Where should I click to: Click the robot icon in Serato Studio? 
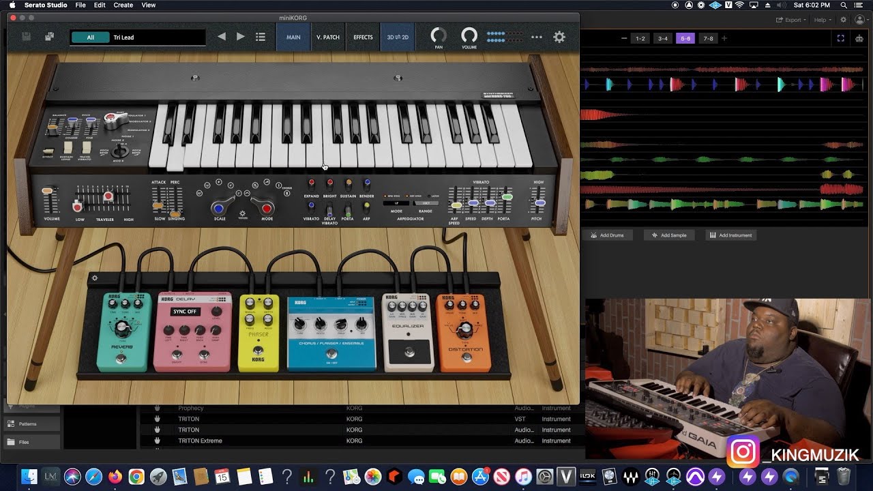(x=859, y=38)
